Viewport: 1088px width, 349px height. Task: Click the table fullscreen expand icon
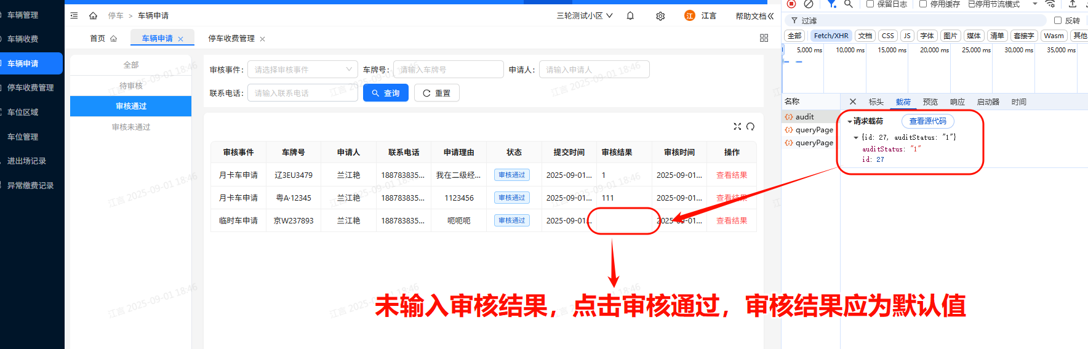point(737,127)
